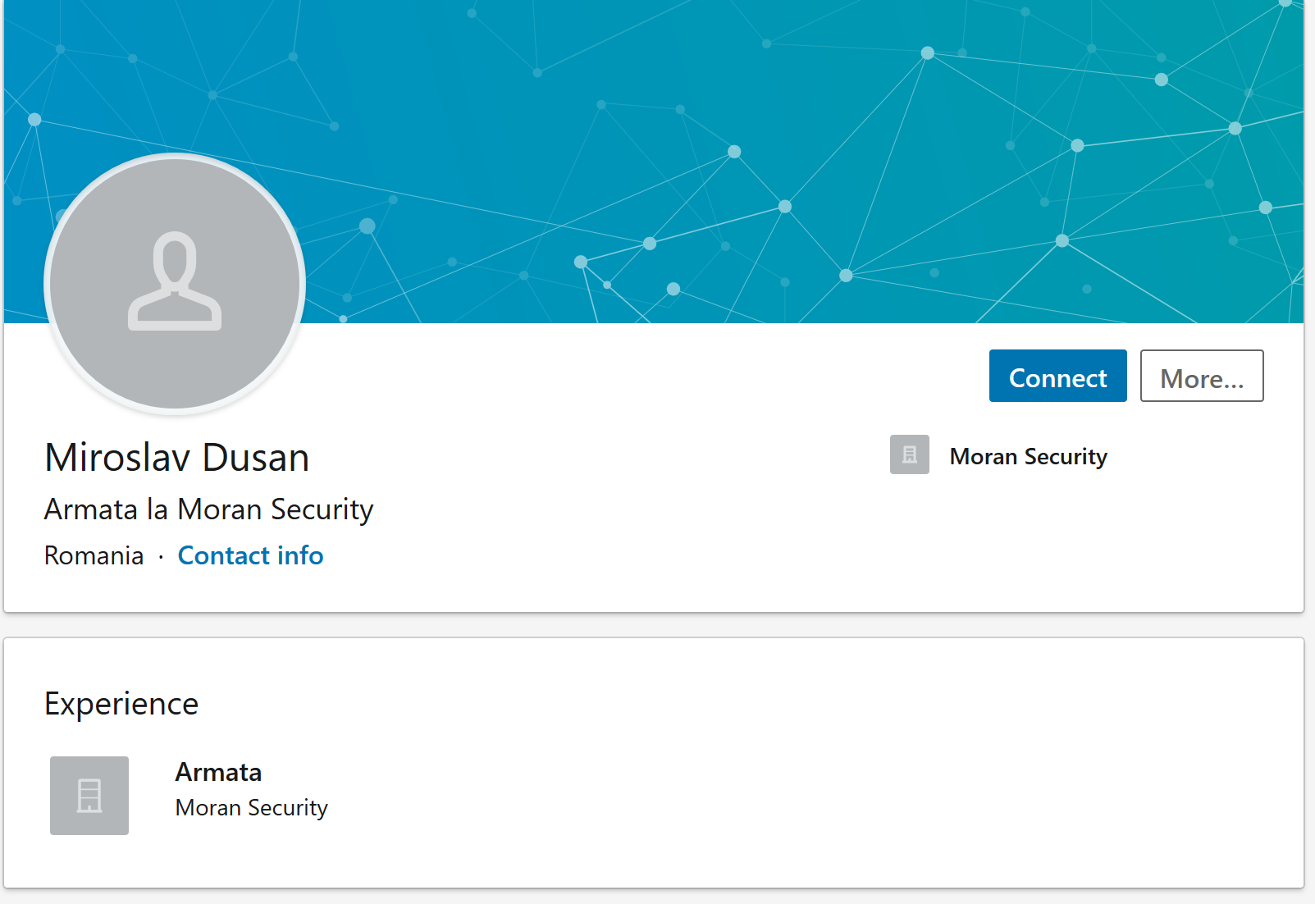Select the Armata job title in Experience

point(218,772)
